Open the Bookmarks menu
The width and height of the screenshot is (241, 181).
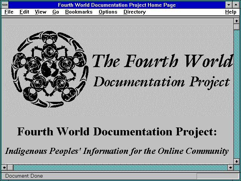pos(79,12)
